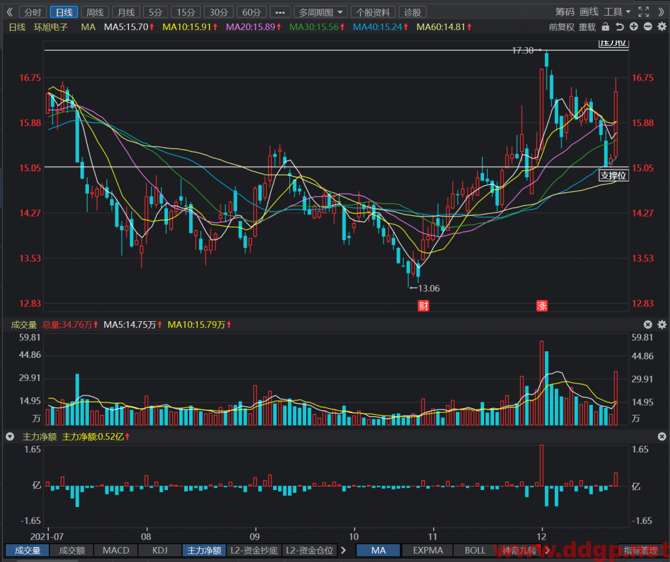Viewport: 670px width, 562px height.
Task: Open the 多周期图 dropdown
Action: tap(321, 12)
